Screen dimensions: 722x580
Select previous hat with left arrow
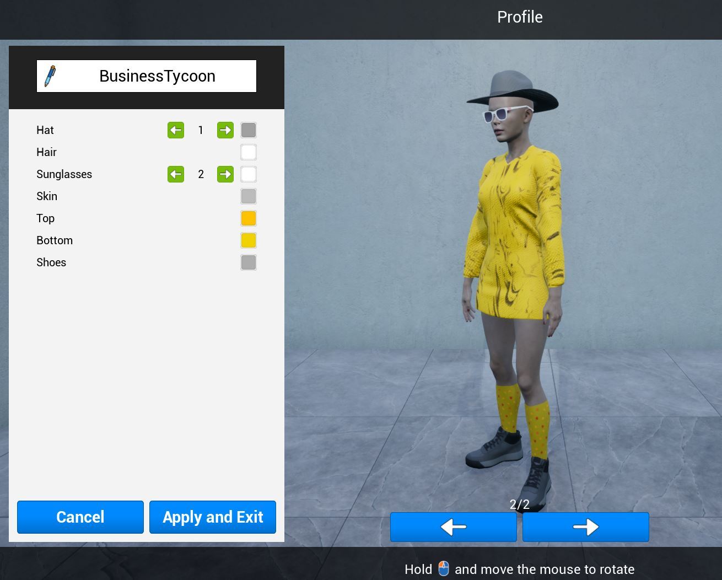click(x=176, y=130)
